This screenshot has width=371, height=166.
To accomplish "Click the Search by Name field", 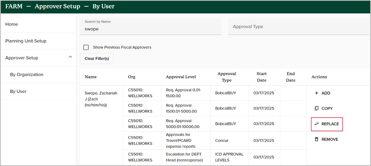I will coord(150,29).
